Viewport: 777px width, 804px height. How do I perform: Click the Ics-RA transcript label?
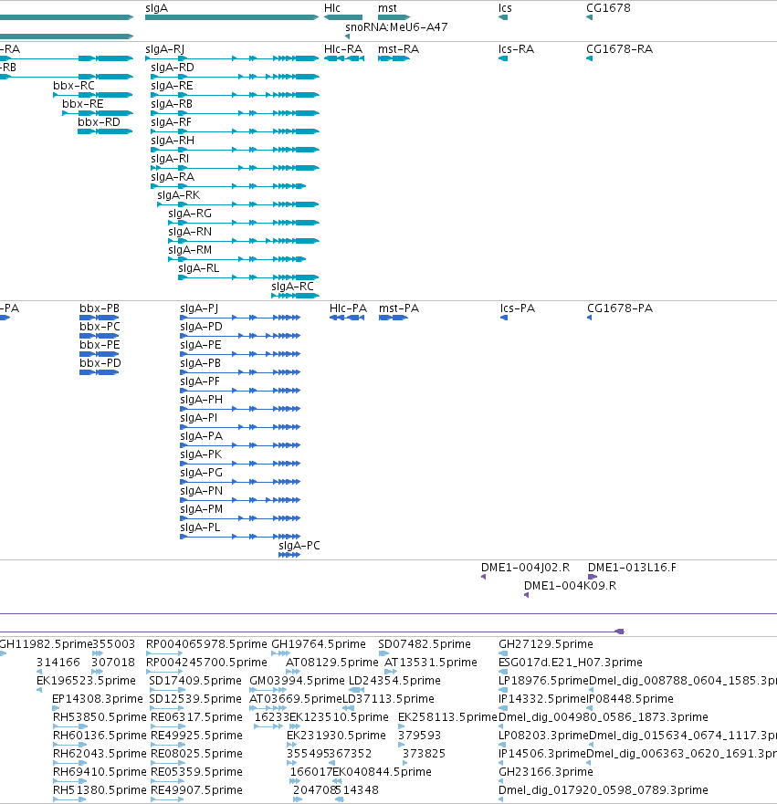point(517,49)
